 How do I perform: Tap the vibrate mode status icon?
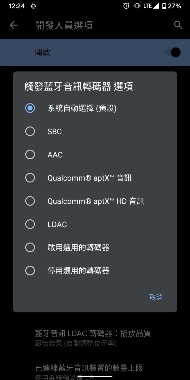137,6
